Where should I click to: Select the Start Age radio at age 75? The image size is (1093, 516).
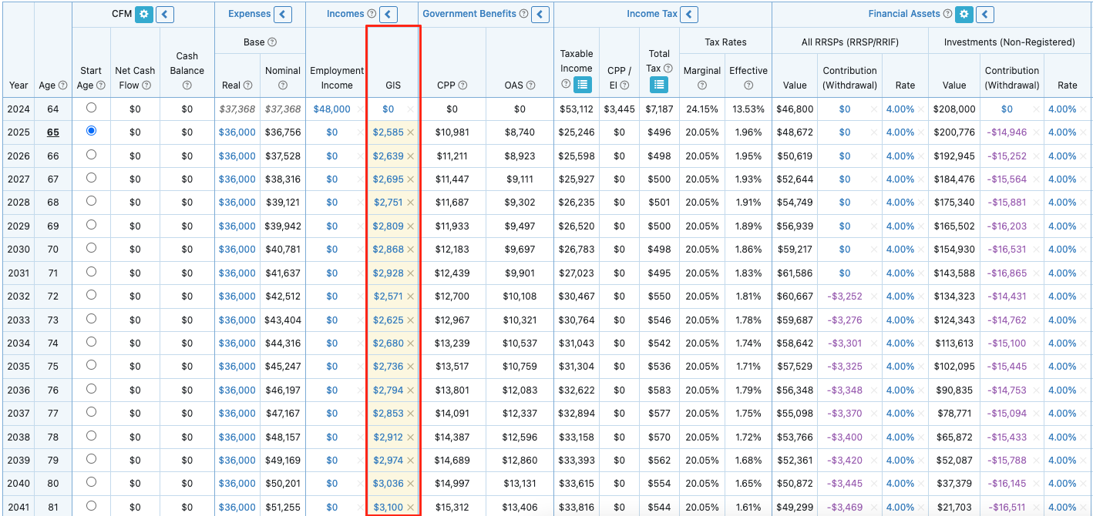pos(91,367)
